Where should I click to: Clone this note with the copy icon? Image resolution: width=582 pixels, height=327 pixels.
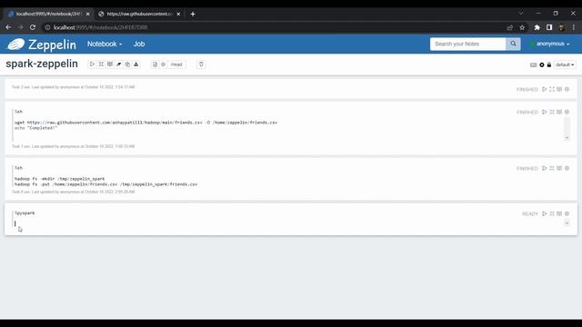(x=127, y=64)
